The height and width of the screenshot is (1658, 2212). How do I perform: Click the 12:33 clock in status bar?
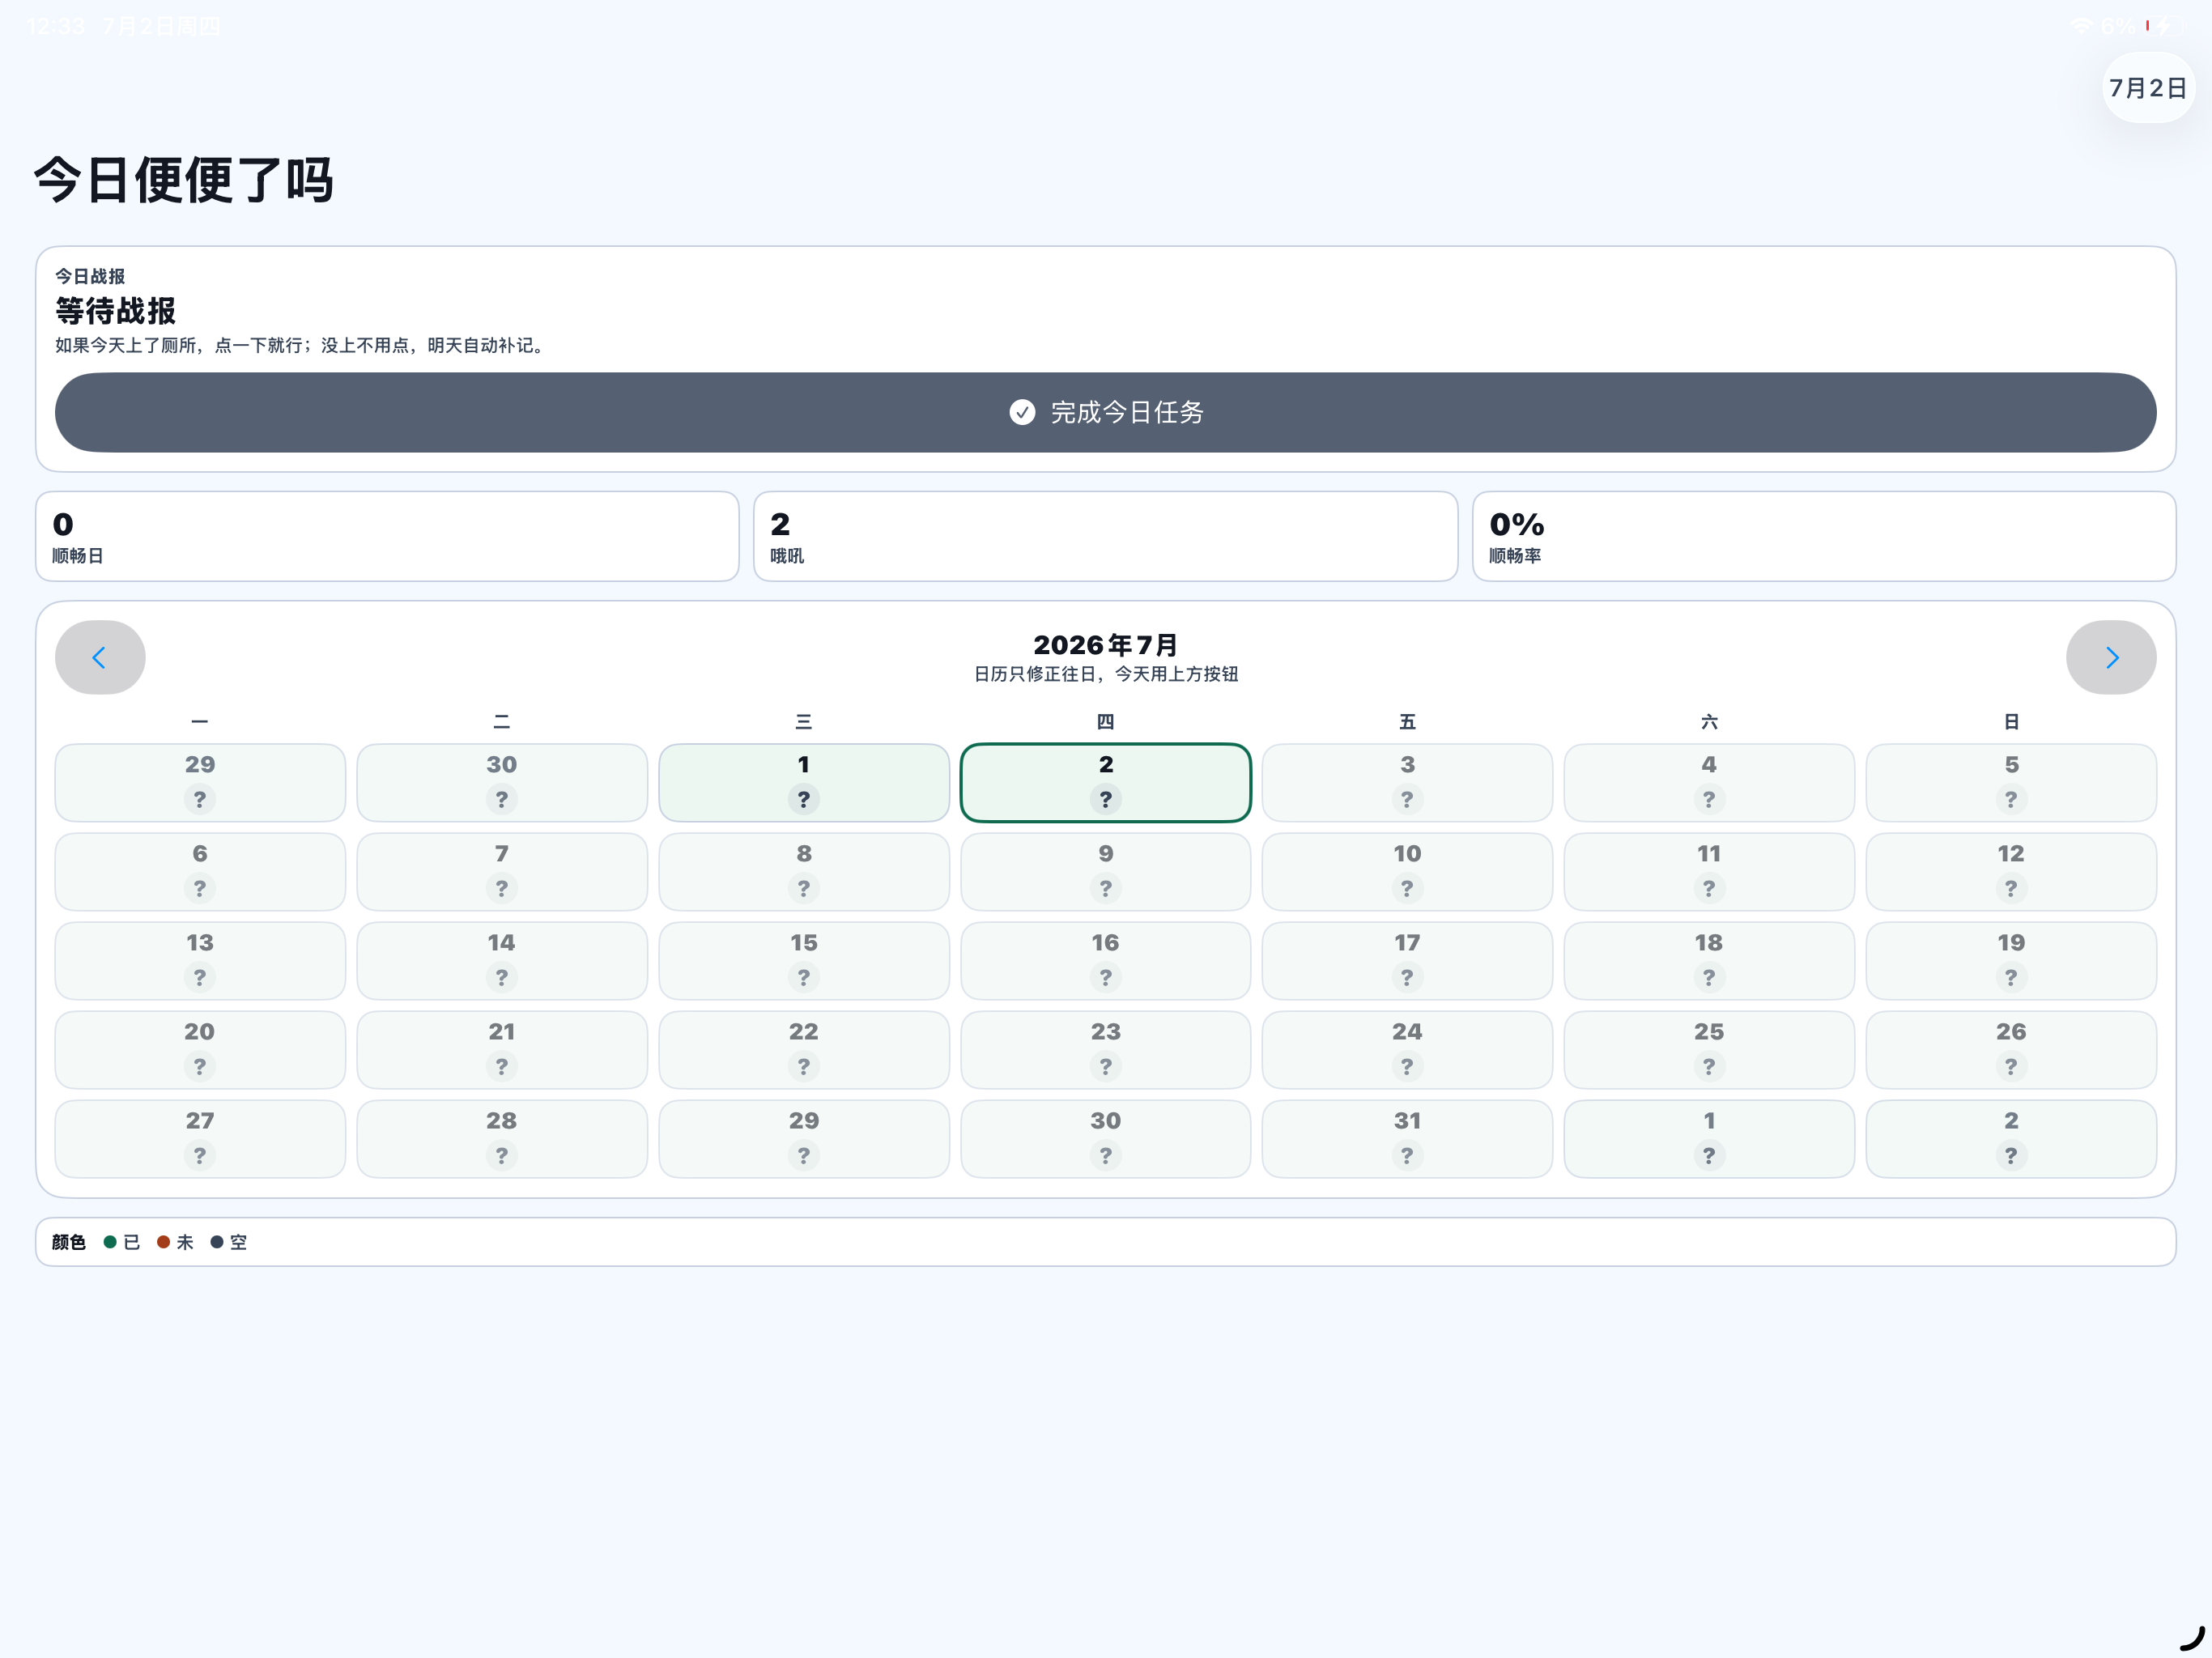[x=56, y=26]
